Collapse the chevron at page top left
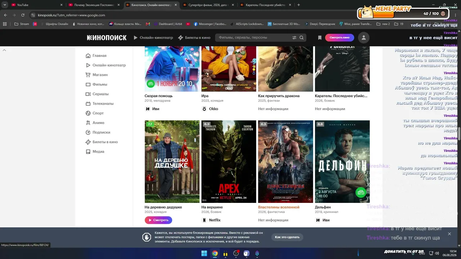Screen dimensions: 461x259 coord(4,50)
